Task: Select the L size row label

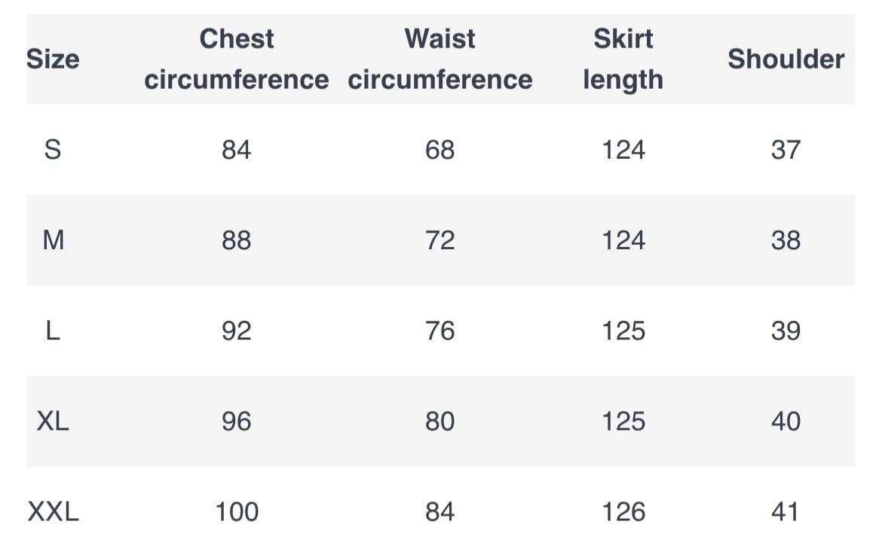Action: click(x=53, y=331)
